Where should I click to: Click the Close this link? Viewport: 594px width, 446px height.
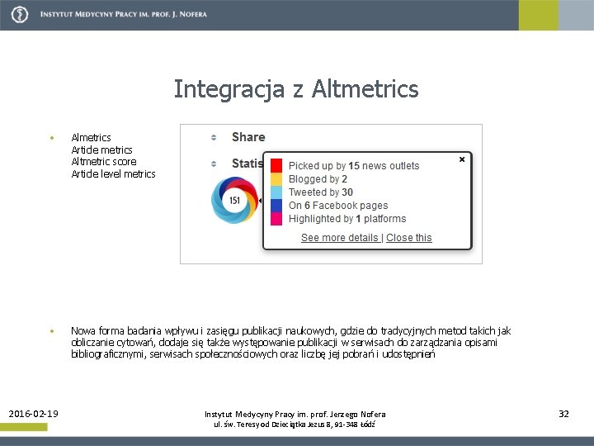pos(408,238)
